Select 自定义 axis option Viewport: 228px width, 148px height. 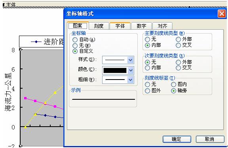point(75,51)
